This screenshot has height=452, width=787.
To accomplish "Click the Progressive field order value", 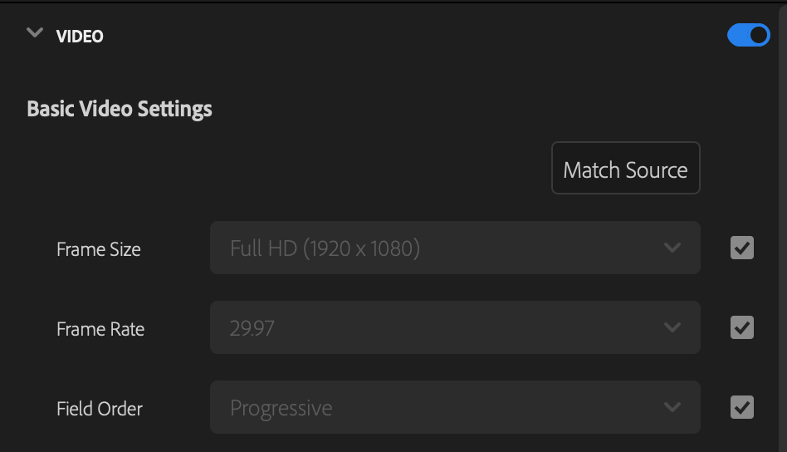I will pyautogui.click(x=281, y=408).
